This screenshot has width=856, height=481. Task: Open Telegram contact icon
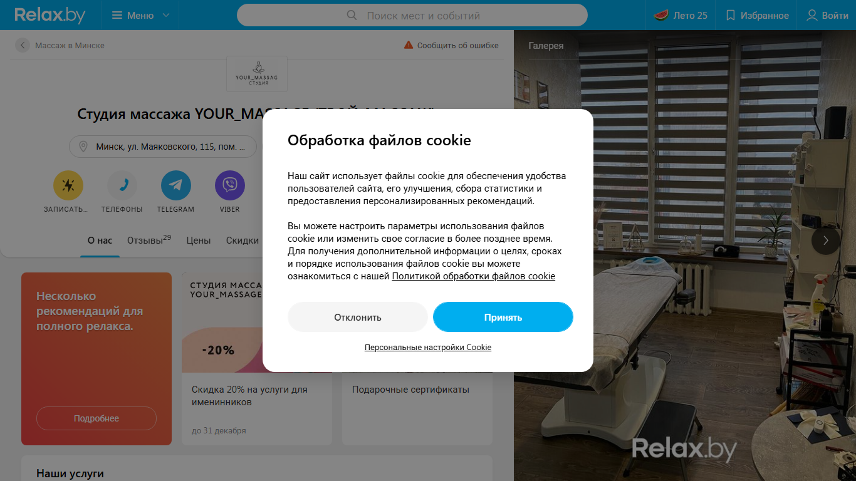tap(176, 185)
